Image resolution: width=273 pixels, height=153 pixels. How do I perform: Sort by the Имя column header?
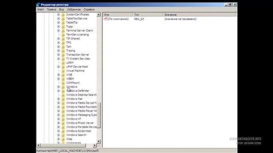pos(118,14)
